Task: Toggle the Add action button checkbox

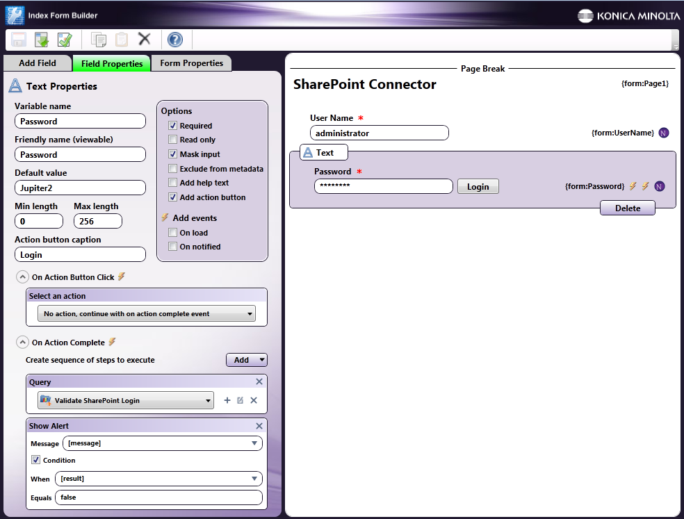Action: click(173, 197)
